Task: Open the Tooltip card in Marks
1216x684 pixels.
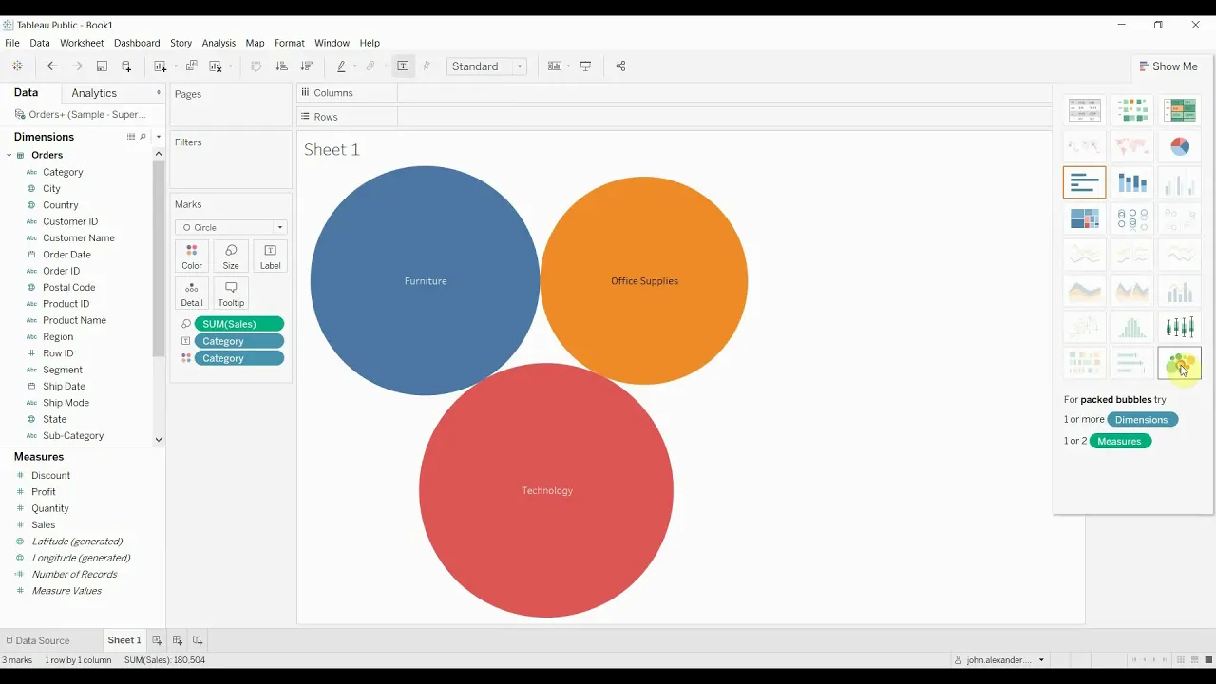Action: coord(231,294)
